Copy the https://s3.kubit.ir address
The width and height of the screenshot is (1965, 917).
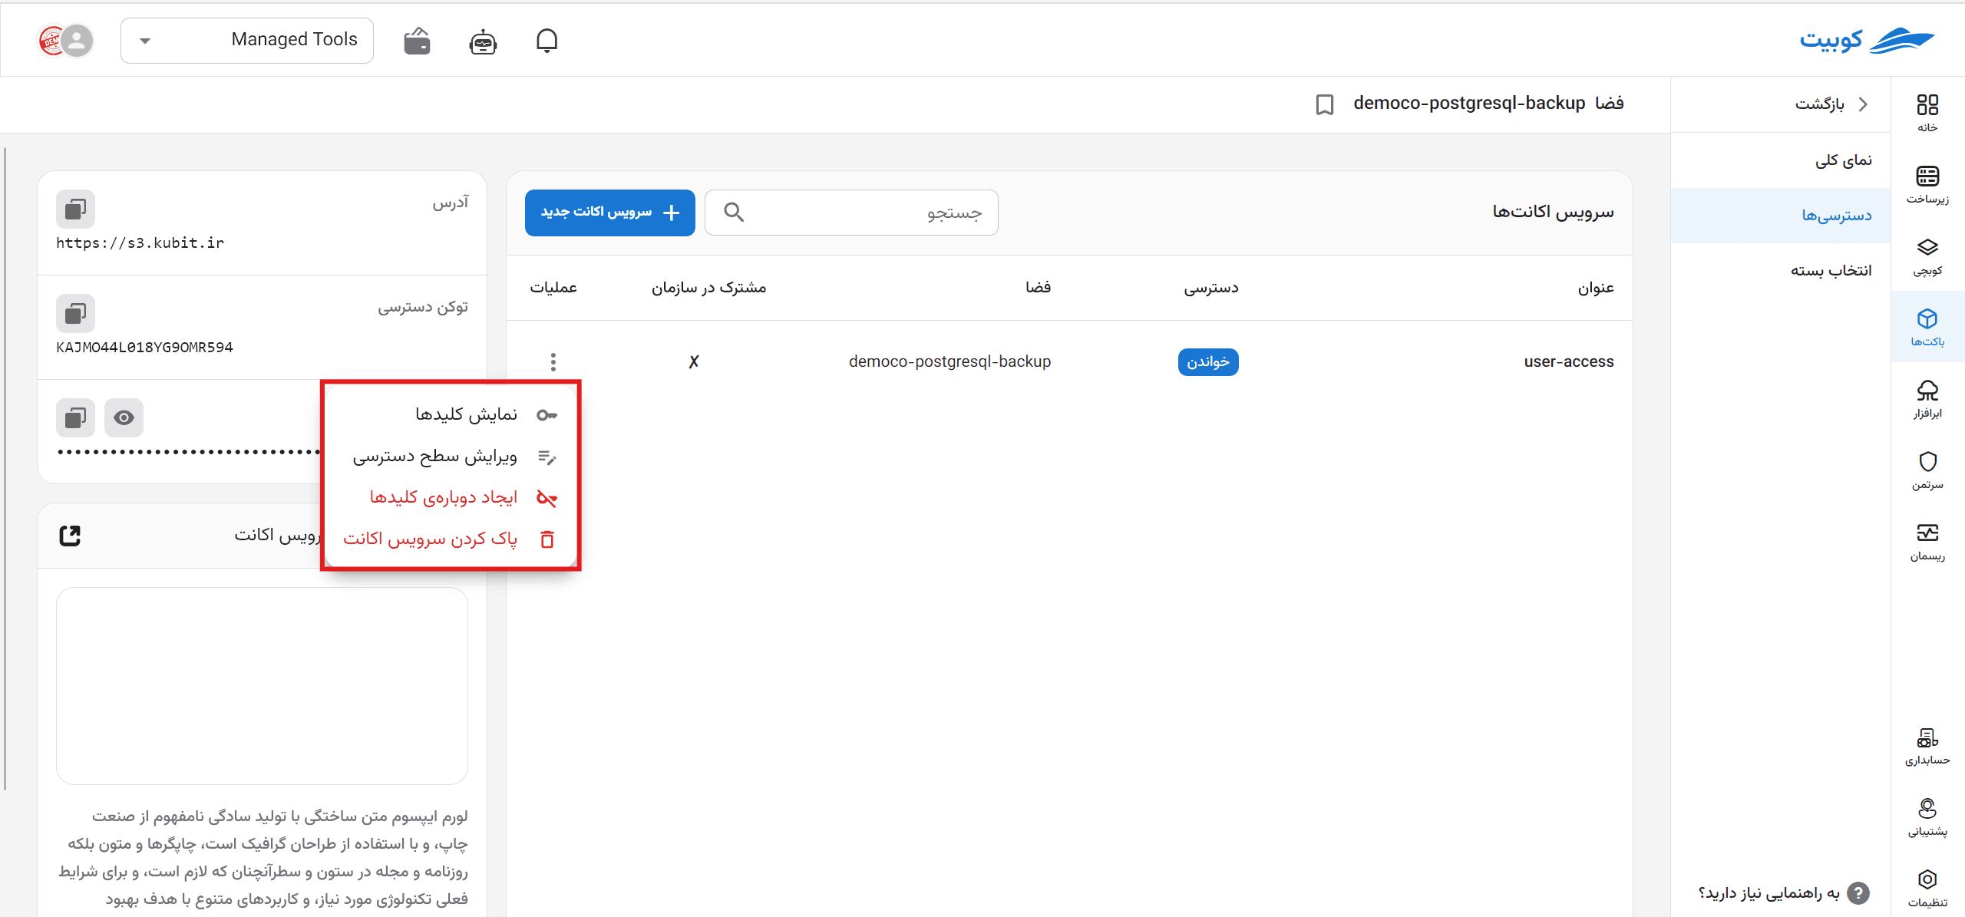75,209
